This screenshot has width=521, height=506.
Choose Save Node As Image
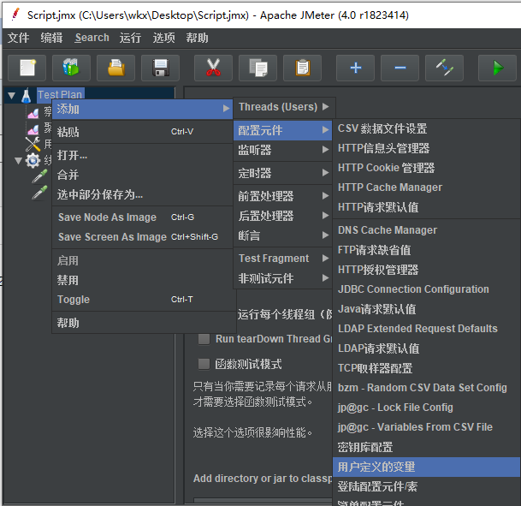point(144,217)
